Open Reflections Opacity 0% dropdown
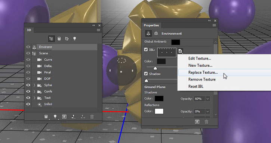The height and width of the screenshot is (143, 271). point(207,111)
